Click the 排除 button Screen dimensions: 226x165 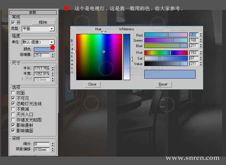[43, 22]
